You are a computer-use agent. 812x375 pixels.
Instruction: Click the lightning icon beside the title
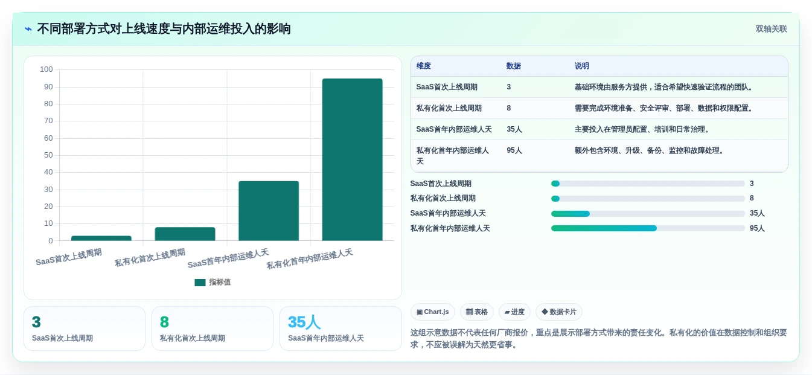click(28, 29)
